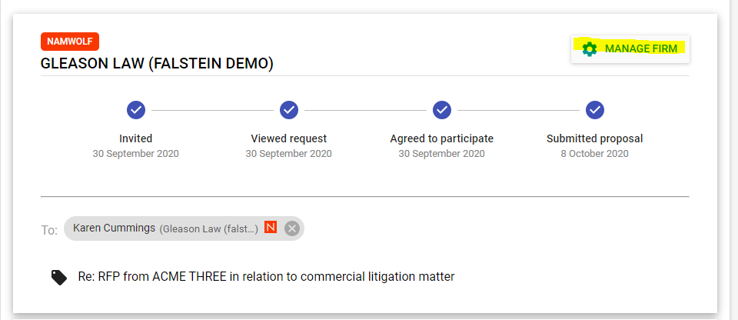Open the Manage Firm button
Image resolution: width=738 pixels, height=320 pixels.
(630, 49)
